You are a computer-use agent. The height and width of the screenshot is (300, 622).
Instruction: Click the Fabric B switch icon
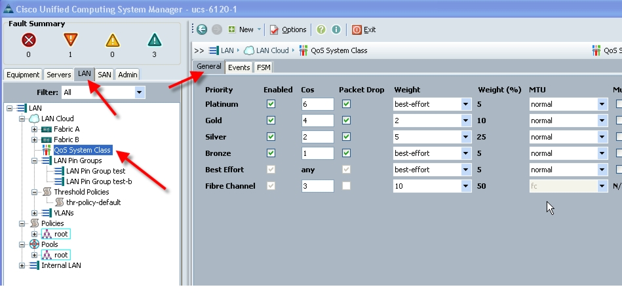pos(47,140)
